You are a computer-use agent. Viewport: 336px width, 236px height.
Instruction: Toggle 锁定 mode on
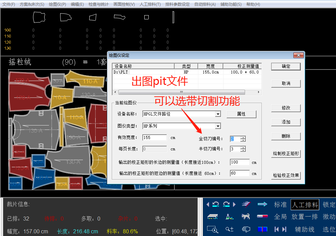point(329,204)
